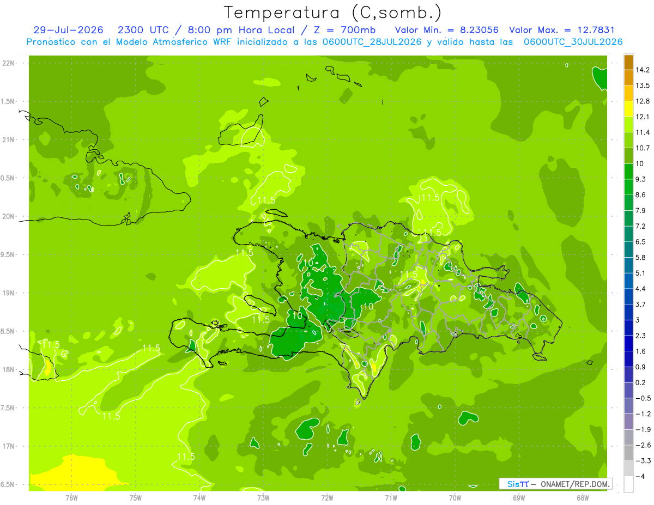Pick the light green colorbar segment between 11.4 and 12.1
654x505 pixels.
(628, 125)
